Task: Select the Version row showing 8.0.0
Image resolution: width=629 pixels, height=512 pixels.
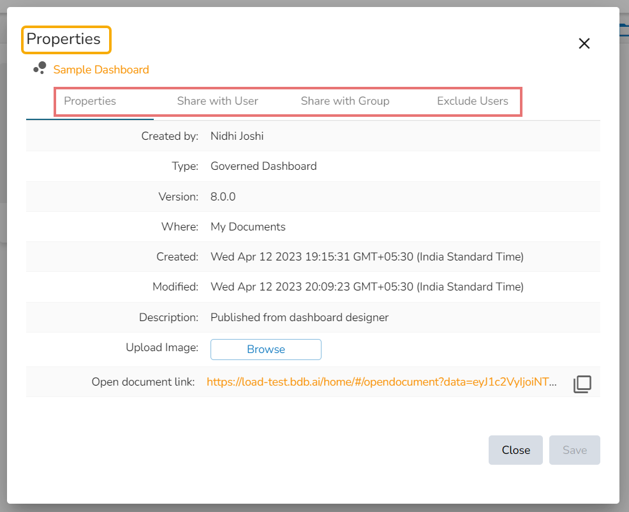Action: click(x=223, y=197)
